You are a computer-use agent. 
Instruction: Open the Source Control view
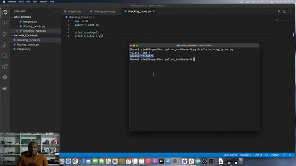pos(5,34)
